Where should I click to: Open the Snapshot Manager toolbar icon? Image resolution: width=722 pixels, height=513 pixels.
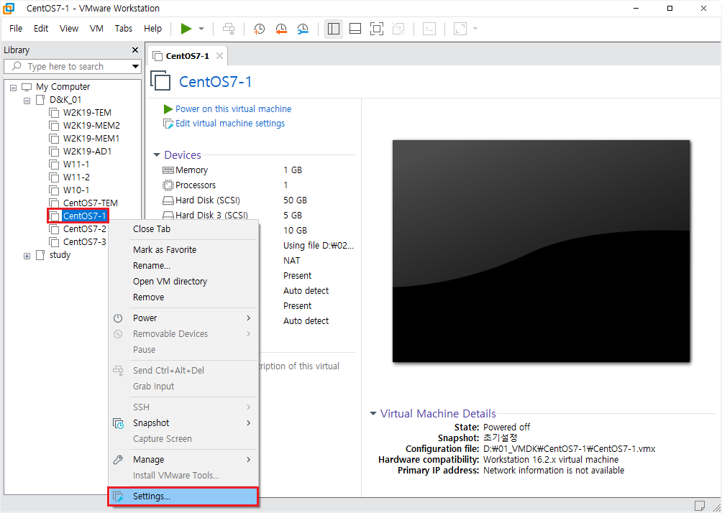(303, 29)
